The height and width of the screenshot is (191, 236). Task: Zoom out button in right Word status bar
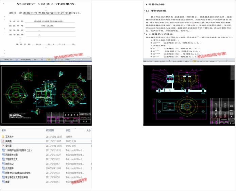pyautogui.click(x=218, y=61)
